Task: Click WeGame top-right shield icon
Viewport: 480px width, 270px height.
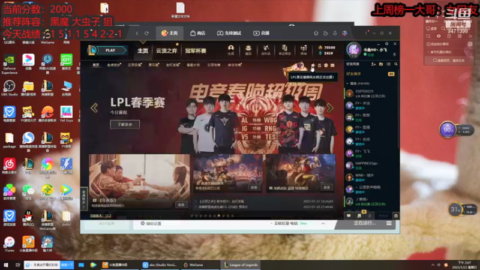Action: click(x=316, y=33)
